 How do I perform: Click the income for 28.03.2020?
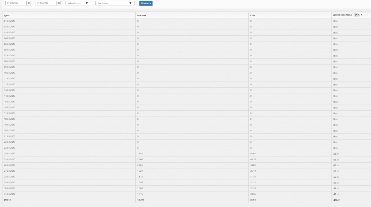[336, 177]
